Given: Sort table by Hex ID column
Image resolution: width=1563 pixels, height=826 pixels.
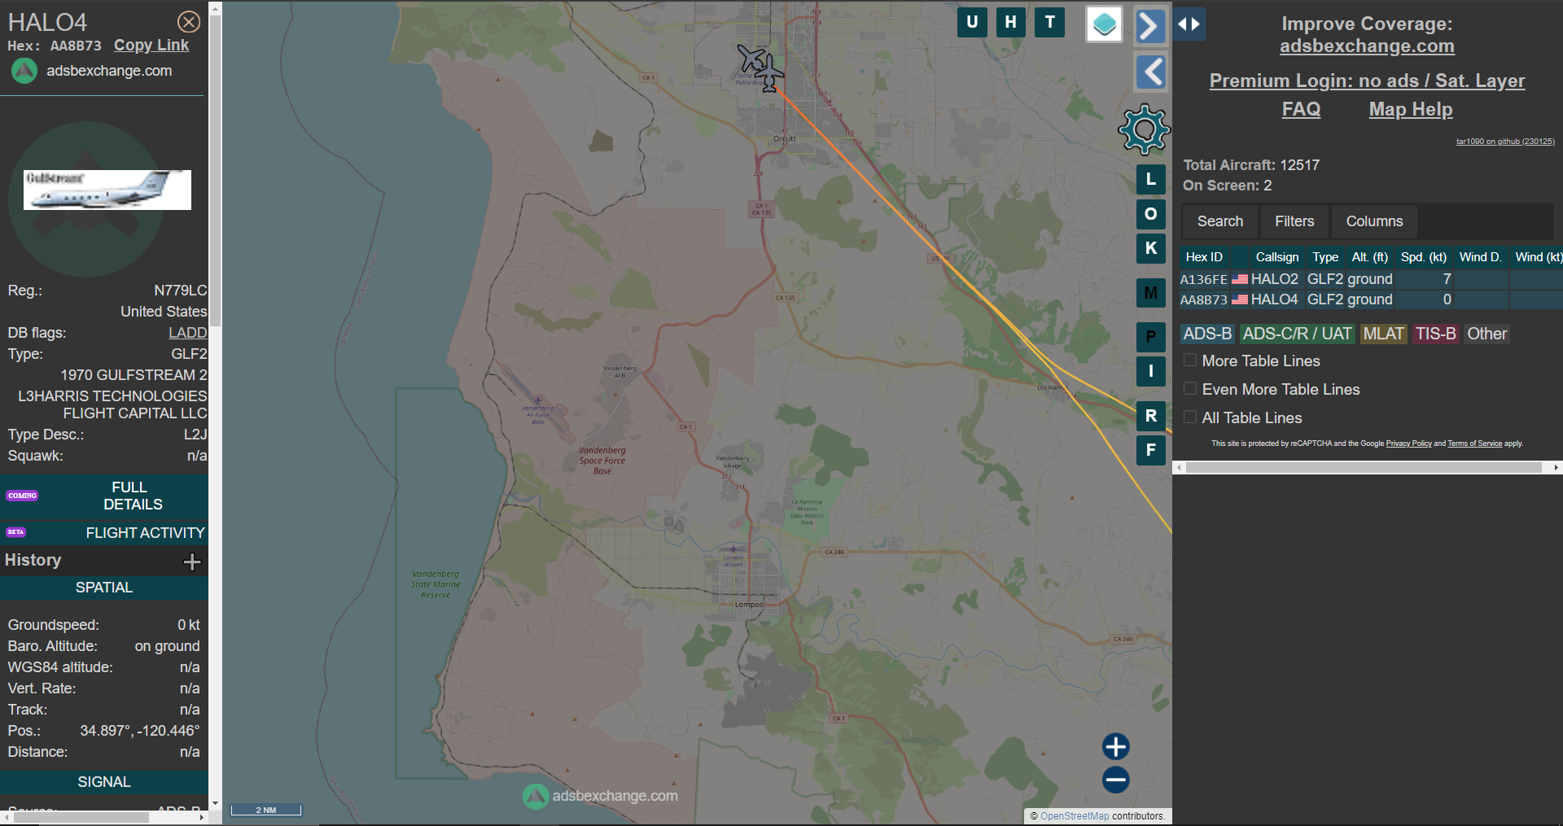Looking at the screenshot, I should tap(1204, 257).
